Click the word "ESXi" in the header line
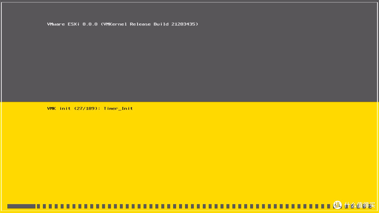This screenshot has height=213, width=379. click(x=74, y=24)
